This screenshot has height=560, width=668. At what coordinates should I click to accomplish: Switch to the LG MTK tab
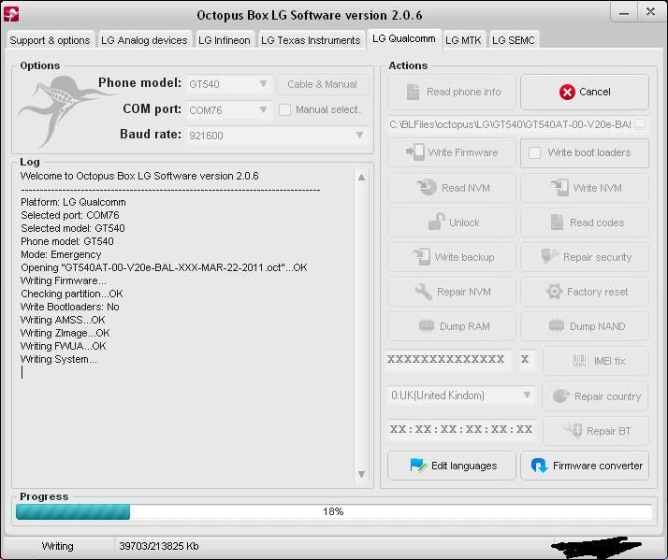click(463, 40)
